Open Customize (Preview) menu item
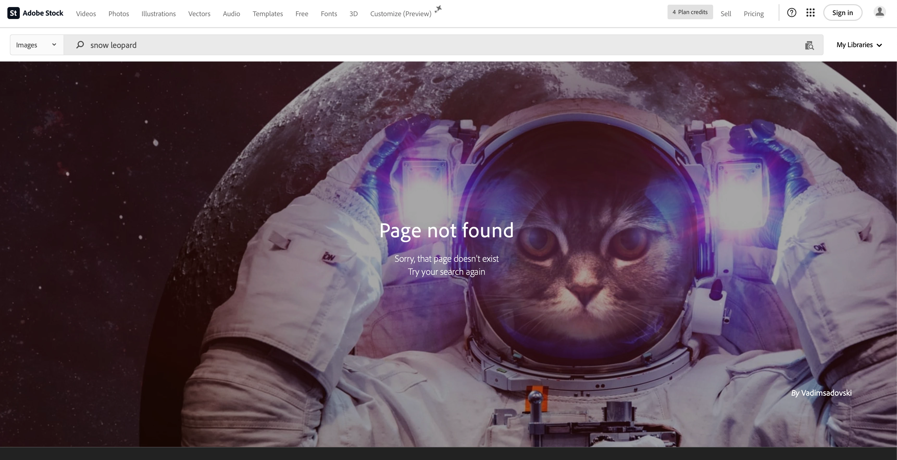Screen dimensions: 897x460 (401, 14)
